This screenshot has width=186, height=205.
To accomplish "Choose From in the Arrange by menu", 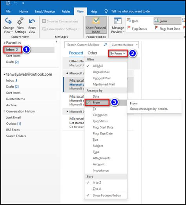I will click(x=106, y=103).
